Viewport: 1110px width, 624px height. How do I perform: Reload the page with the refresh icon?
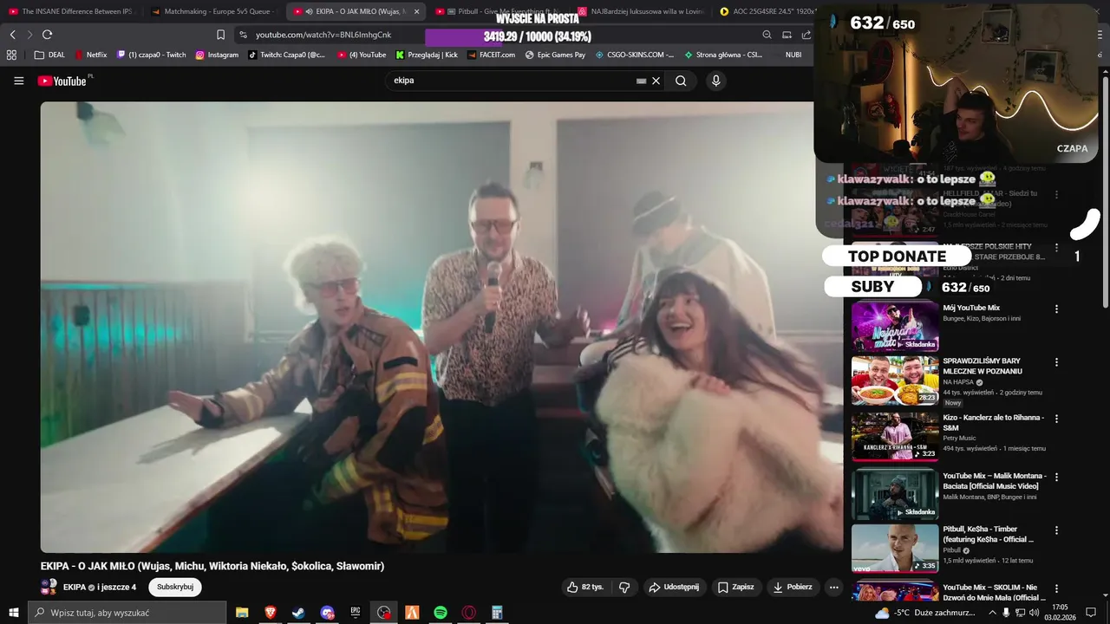pyautogui.click(x=47, y=35)
